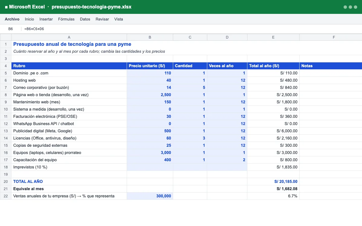Select column B header

(x=150, y=37)
